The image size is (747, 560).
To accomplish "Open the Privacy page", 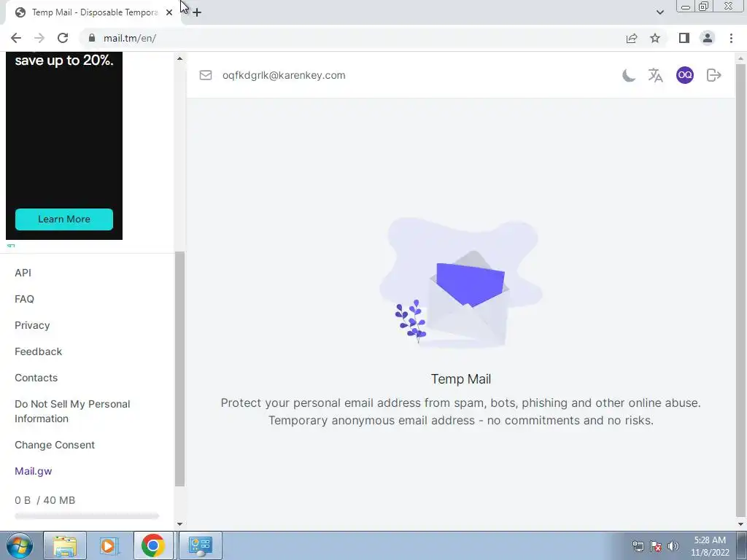I will pos(32,325).
